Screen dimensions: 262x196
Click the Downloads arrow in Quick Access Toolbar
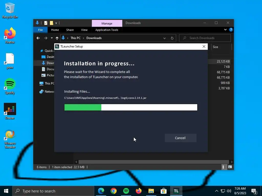click(37, 23)
